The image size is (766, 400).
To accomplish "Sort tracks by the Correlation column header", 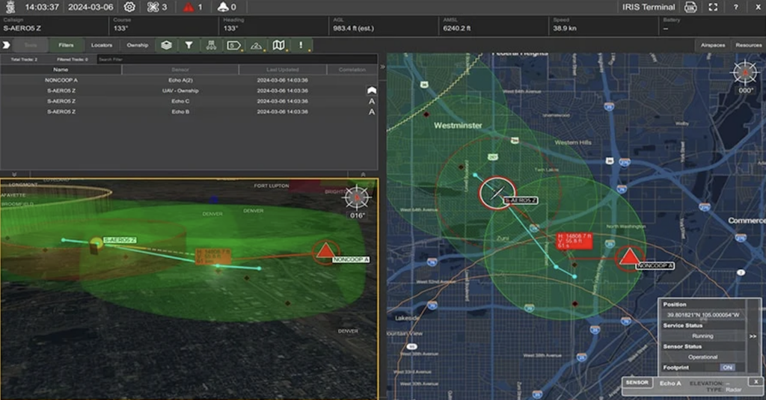I will point(352,70).
